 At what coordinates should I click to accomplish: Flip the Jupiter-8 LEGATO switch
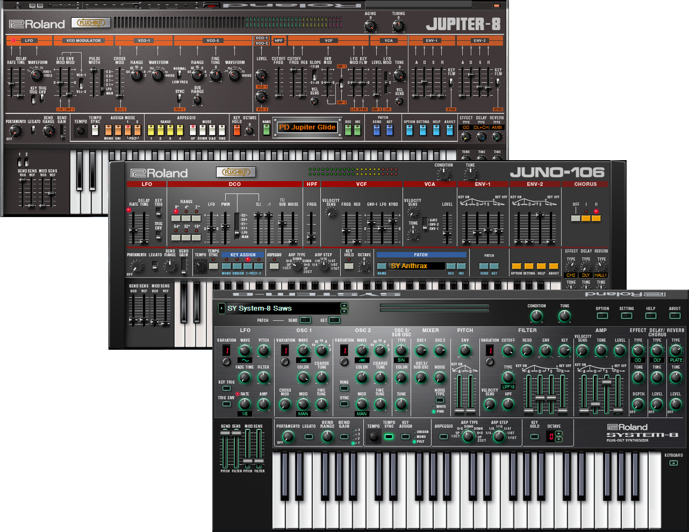pyautogui.click(x=34, y=130)
